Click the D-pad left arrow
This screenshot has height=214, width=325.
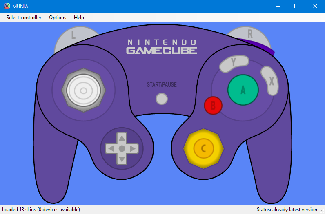(x=111, y=148)
